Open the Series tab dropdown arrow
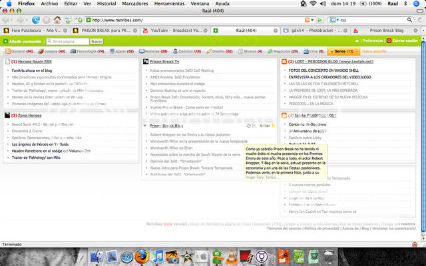The width and height of the screenshot is (426, 266). [357, 51]
